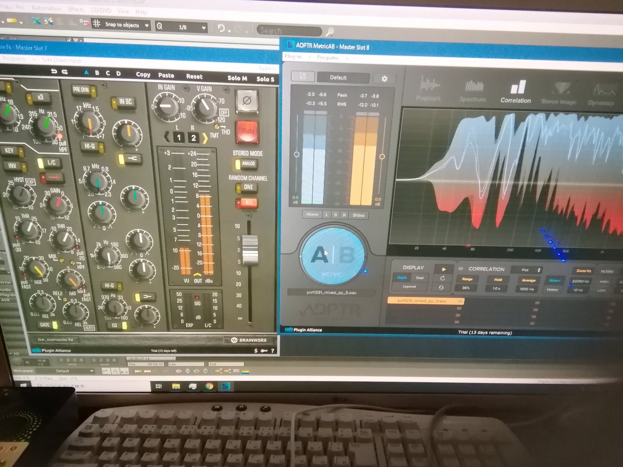
Task: Click the MetricAB loop/restart icon
Action: point(443,279)
